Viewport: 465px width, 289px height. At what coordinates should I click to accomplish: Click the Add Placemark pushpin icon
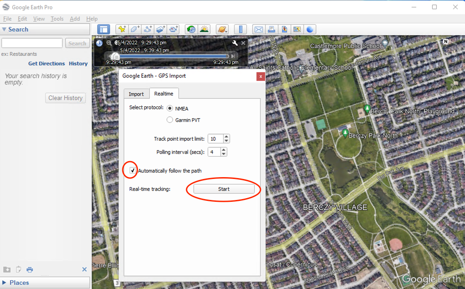point(122,29)
